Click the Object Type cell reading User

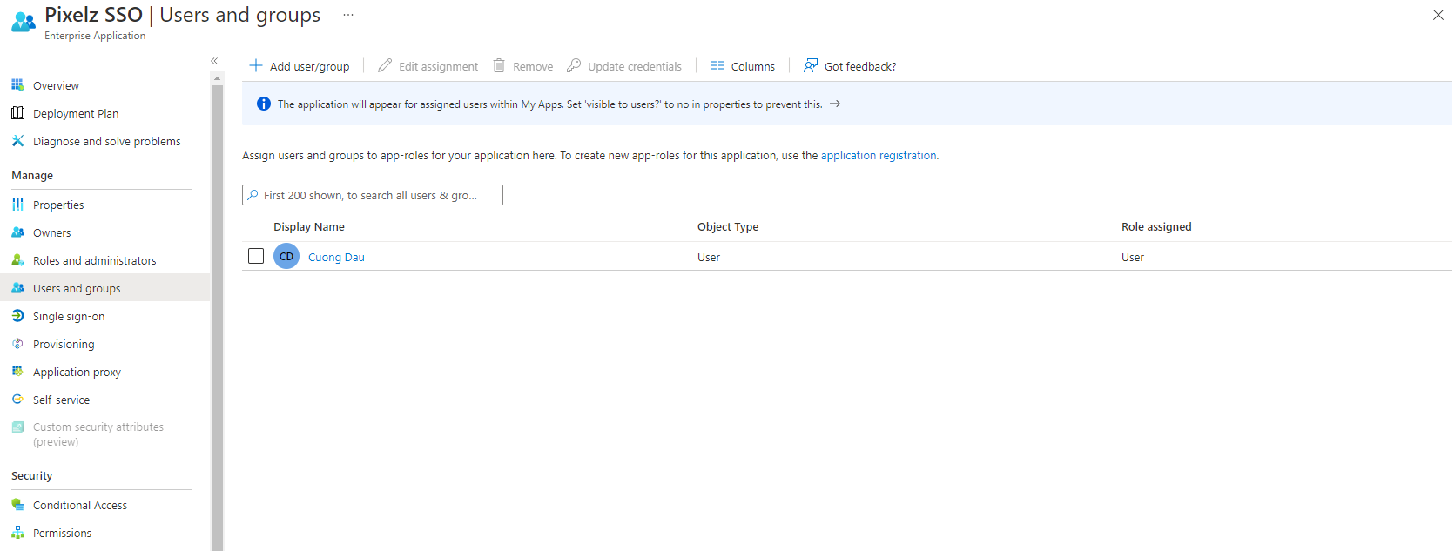click(x=709, y=257)
